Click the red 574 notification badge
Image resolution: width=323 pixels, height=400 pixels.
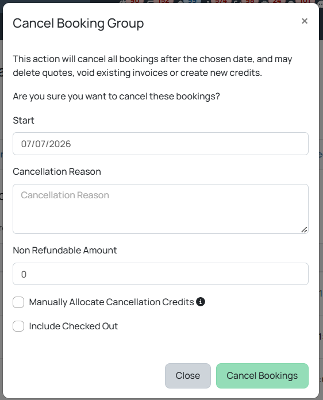(x=221, y=1)
